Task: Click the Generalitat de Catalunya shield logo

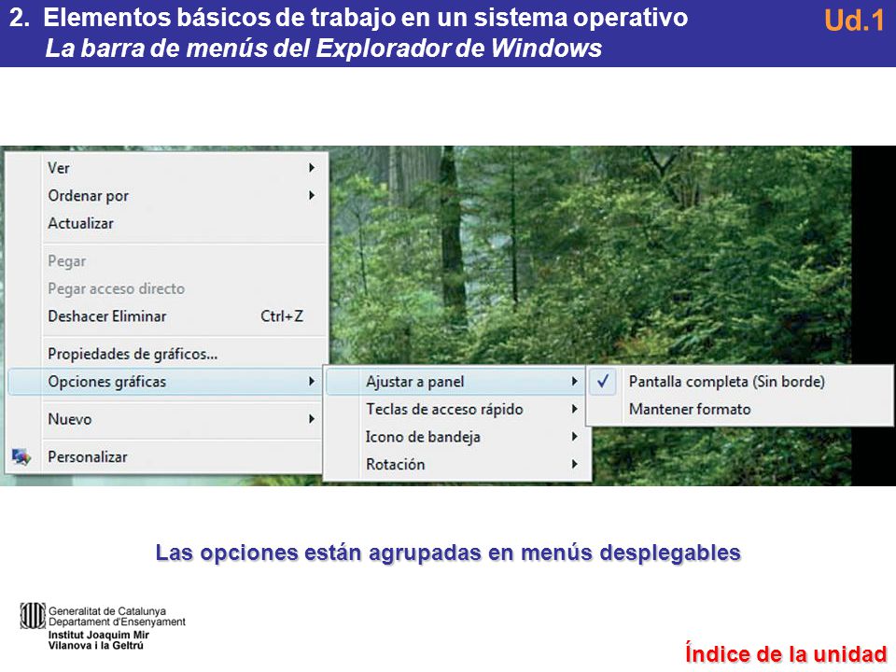Action: pyautogui.click(x=33, y=616)
